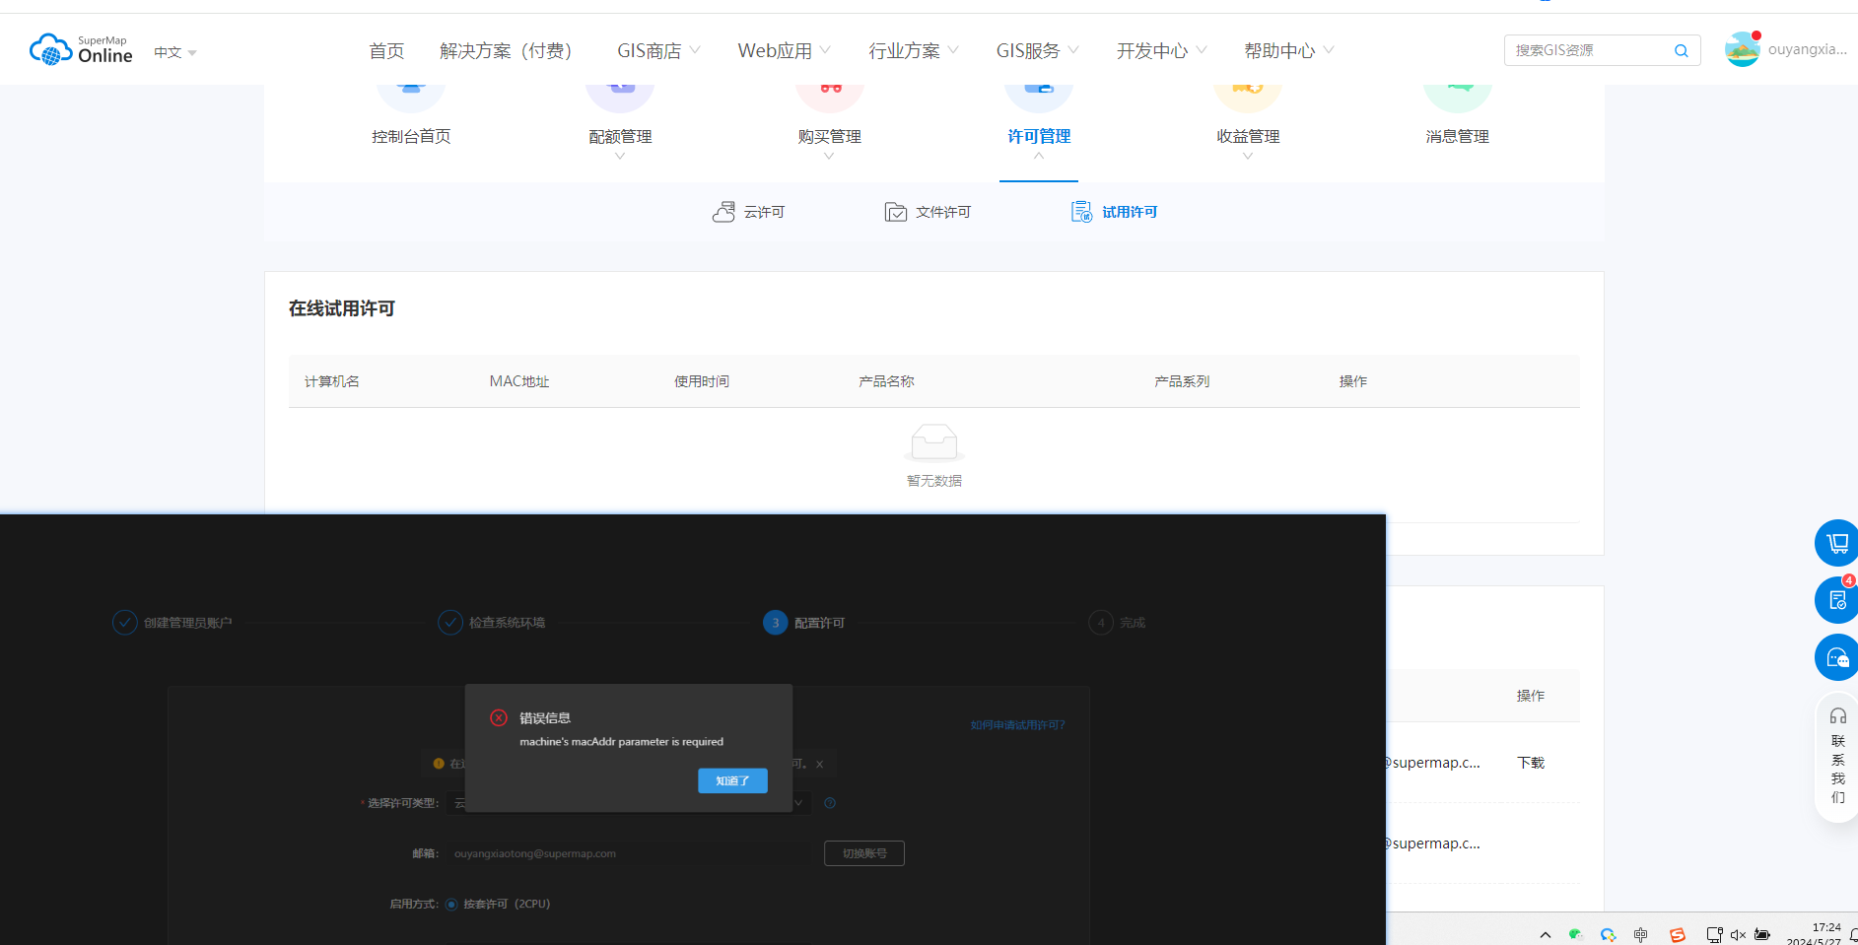Image resolution: width=1858 pixels, height=945 pixels.
Task: Click the 中 IME language indicator
Action: tap(1640, 934)
